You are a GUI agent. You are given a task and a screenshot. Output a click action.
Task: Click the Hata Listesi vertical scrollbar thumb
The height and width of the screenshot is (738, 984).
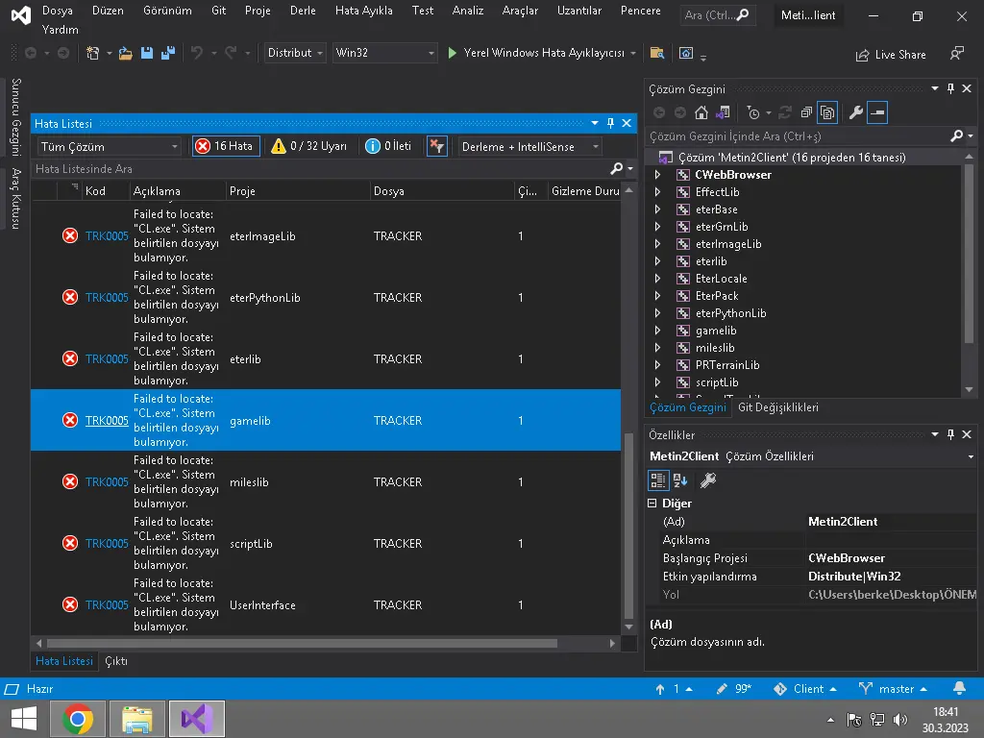point(628,526)
